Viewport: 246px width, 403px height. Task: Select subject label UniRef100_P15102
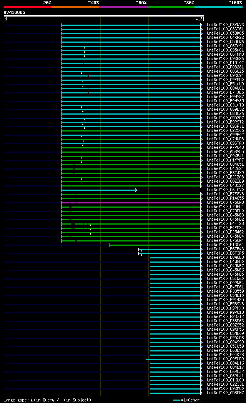click(225, 63)
